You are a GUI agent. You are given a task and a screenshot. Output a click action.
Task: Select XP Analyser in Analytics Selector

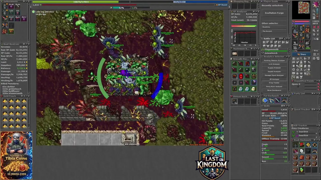pos(274,79)
